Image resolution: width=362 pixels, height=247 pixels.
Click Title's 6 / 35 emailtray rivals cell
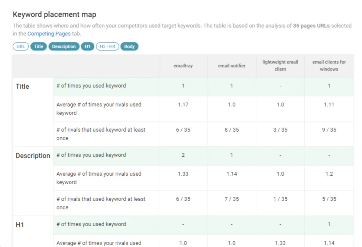click(x=183, y=130)
